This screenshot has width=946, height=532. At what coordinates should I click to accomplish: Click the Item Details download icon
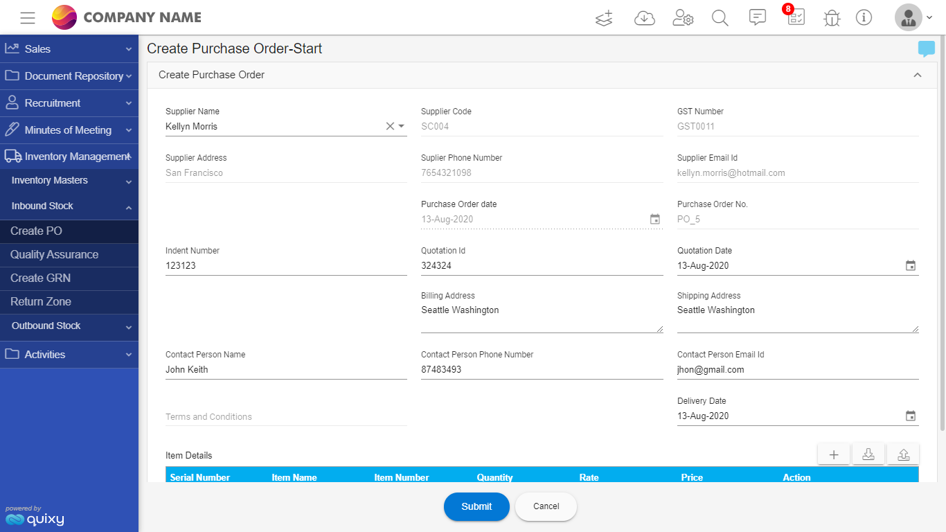(x=868, y=454)
